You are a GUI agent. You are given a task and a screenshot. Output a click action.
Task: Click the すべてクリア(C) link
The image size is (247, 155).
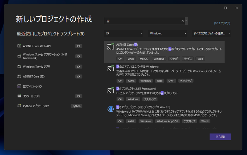(222, 23)
